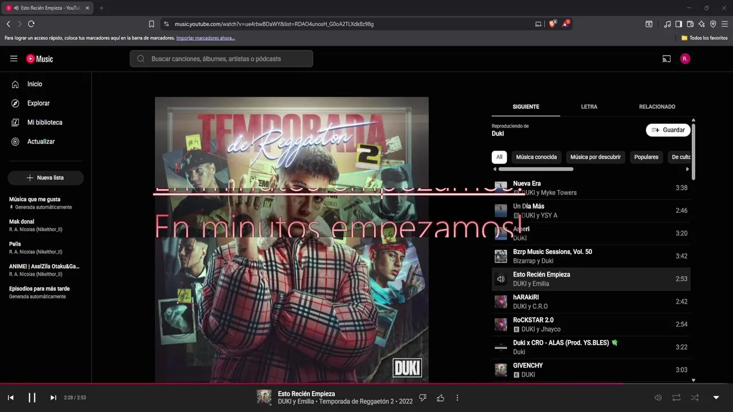This screenshot has height=412, width=733.
Task: Toggle shuffle mode
Action: pyautogui.click(x=695, y=398)
